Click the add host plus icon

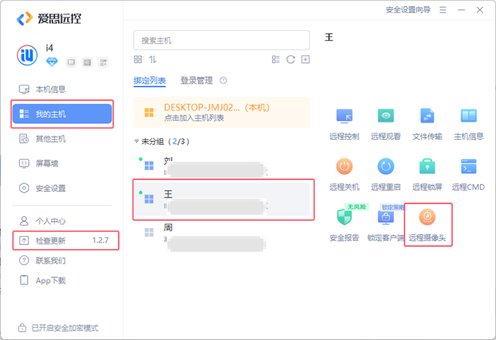(x=305, y=59)
